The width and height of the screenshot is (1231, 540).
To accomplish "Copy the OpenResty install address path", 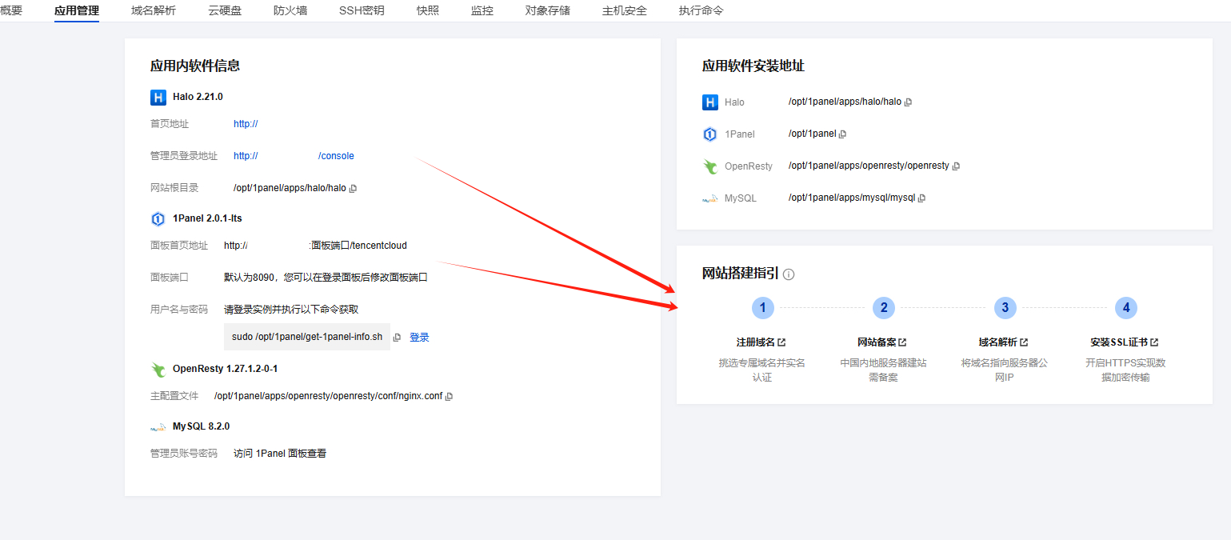I will (956, 166).
